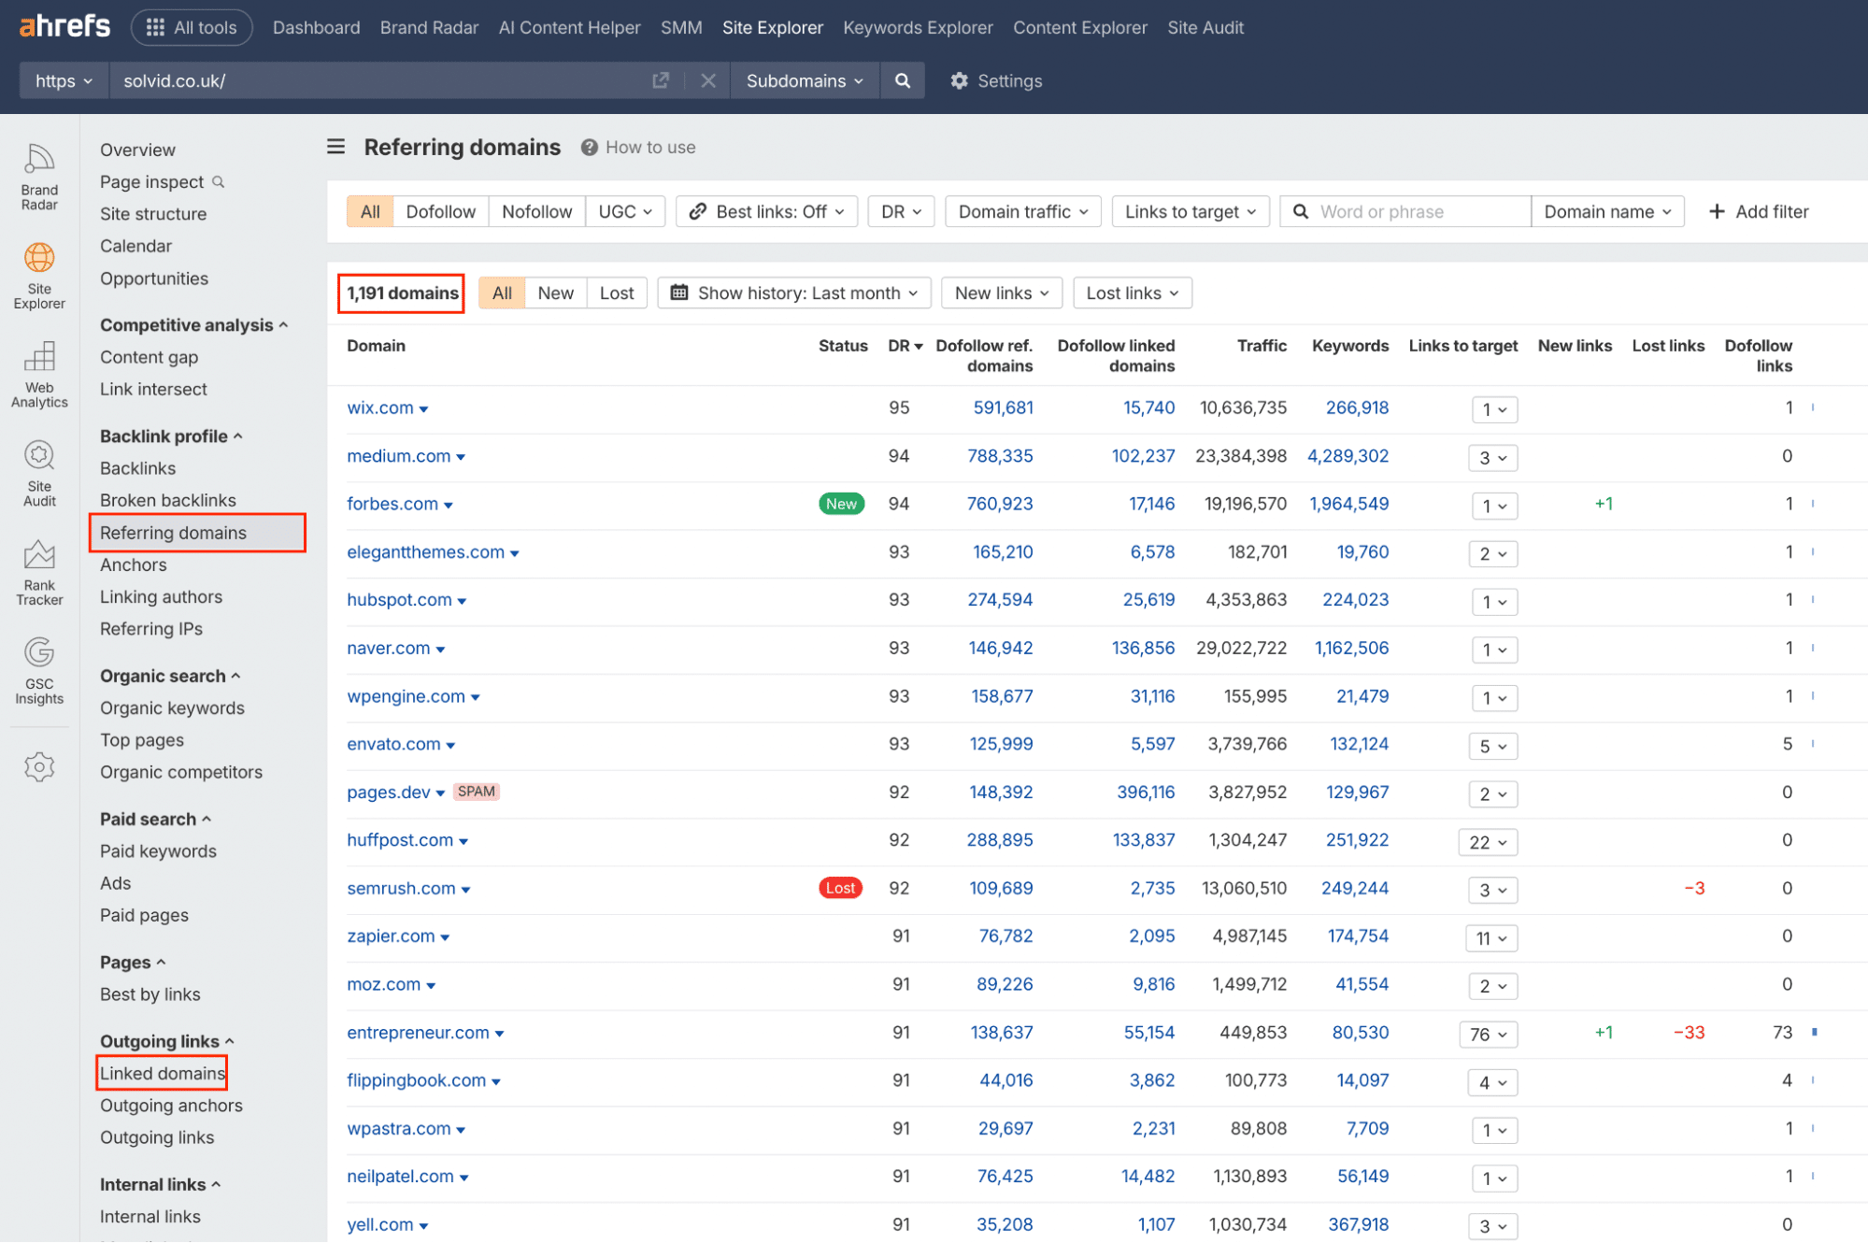Click the search magnifier next to the URL bar
The width and height of the screenshot is (1868, 1243).
901,80
